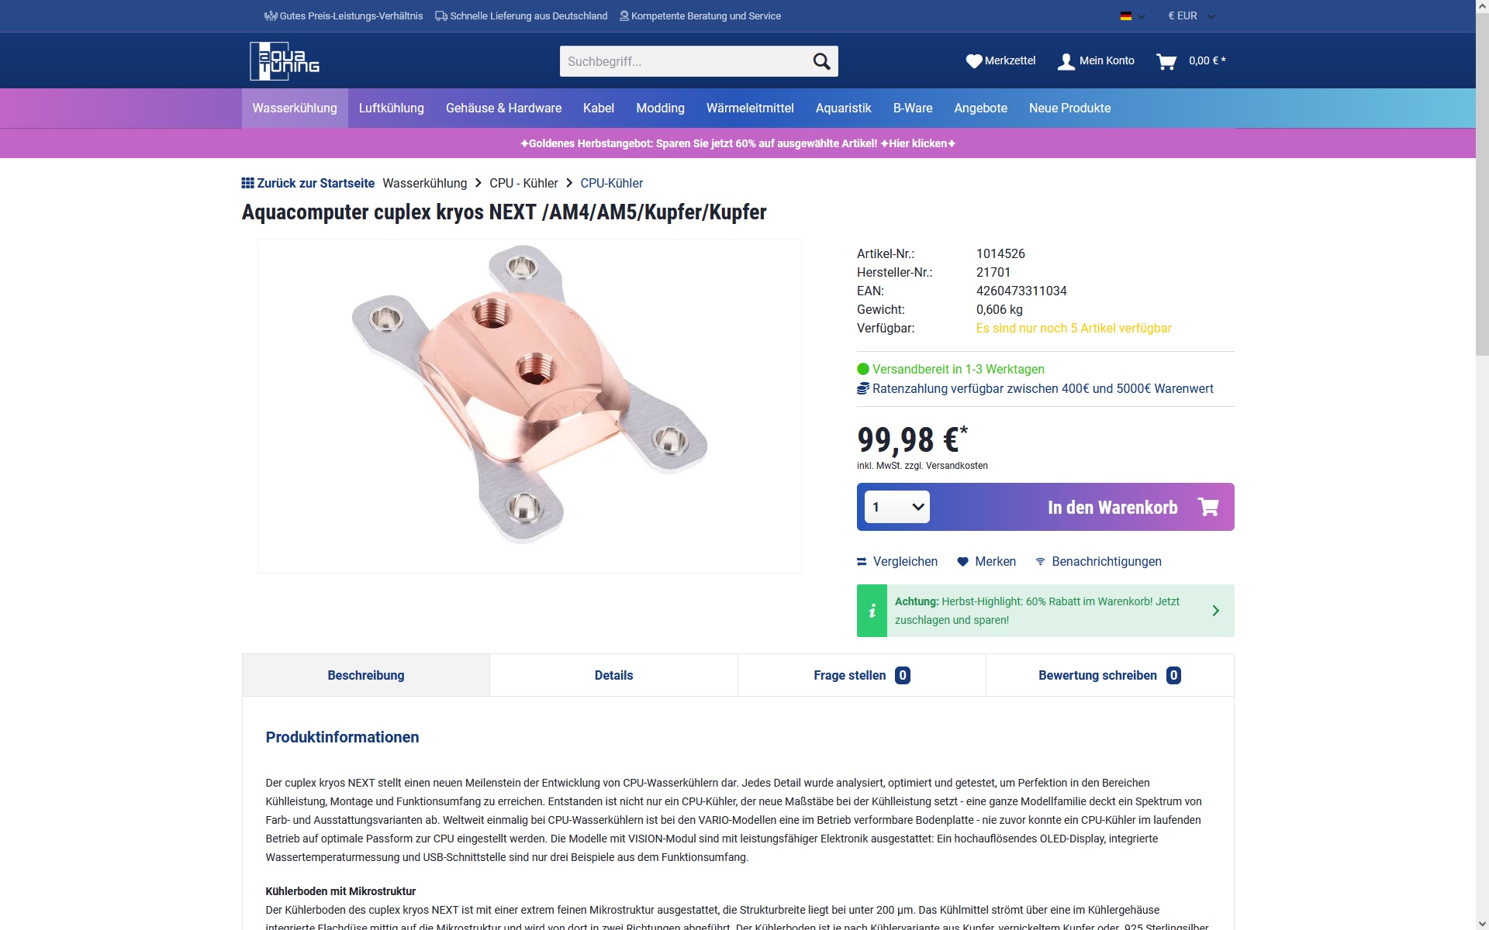The width and height of the screenshot is (1489, 930).
Task: Open the Merkzettel heart icon
Action: tap(974, 61)
